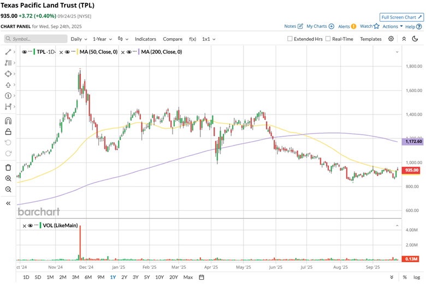
Task: Enable the Extended Hrs checkbox
Action: point(290,39)
